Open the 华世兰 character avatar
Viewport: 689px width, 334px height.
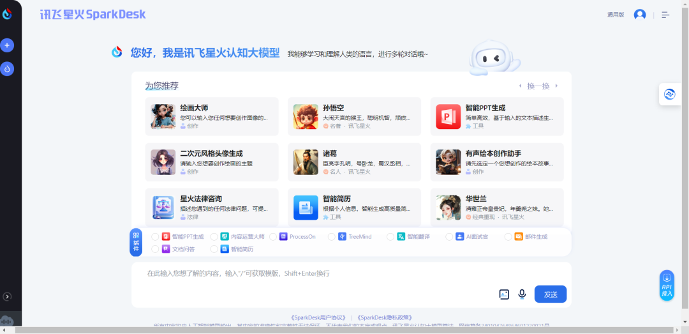point(448,208)
